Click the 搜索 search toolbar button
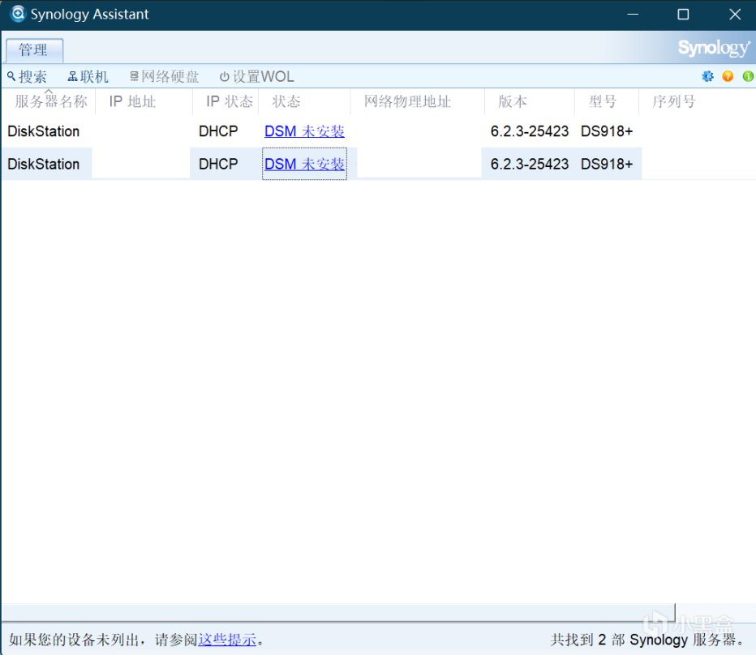756x655 pixels. point(27,77)
